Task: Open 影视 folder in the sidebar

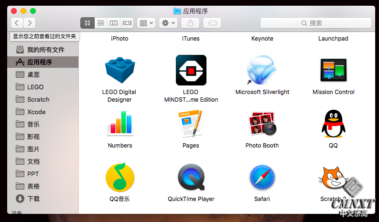Action: click(43, 137)
